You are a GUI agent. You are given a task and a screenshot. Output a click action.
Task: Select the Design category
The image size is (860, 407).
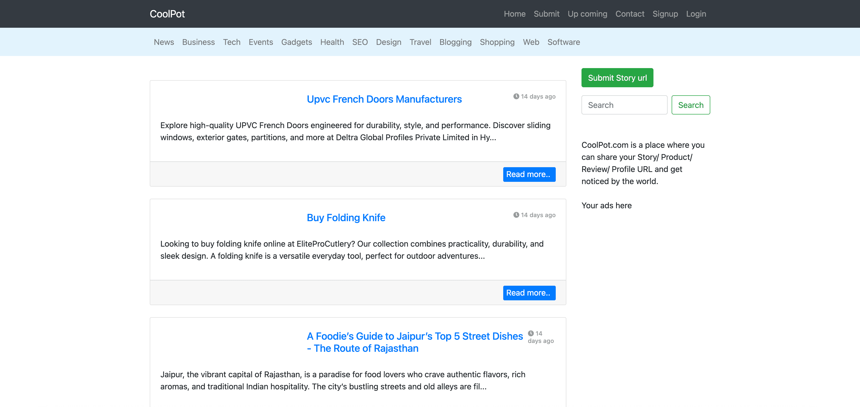(389, 42)
